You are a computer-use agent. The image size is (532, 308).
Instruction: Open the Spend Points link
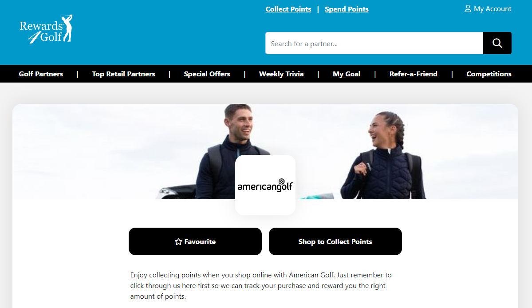pyautogui.click(x=347, y=9)
